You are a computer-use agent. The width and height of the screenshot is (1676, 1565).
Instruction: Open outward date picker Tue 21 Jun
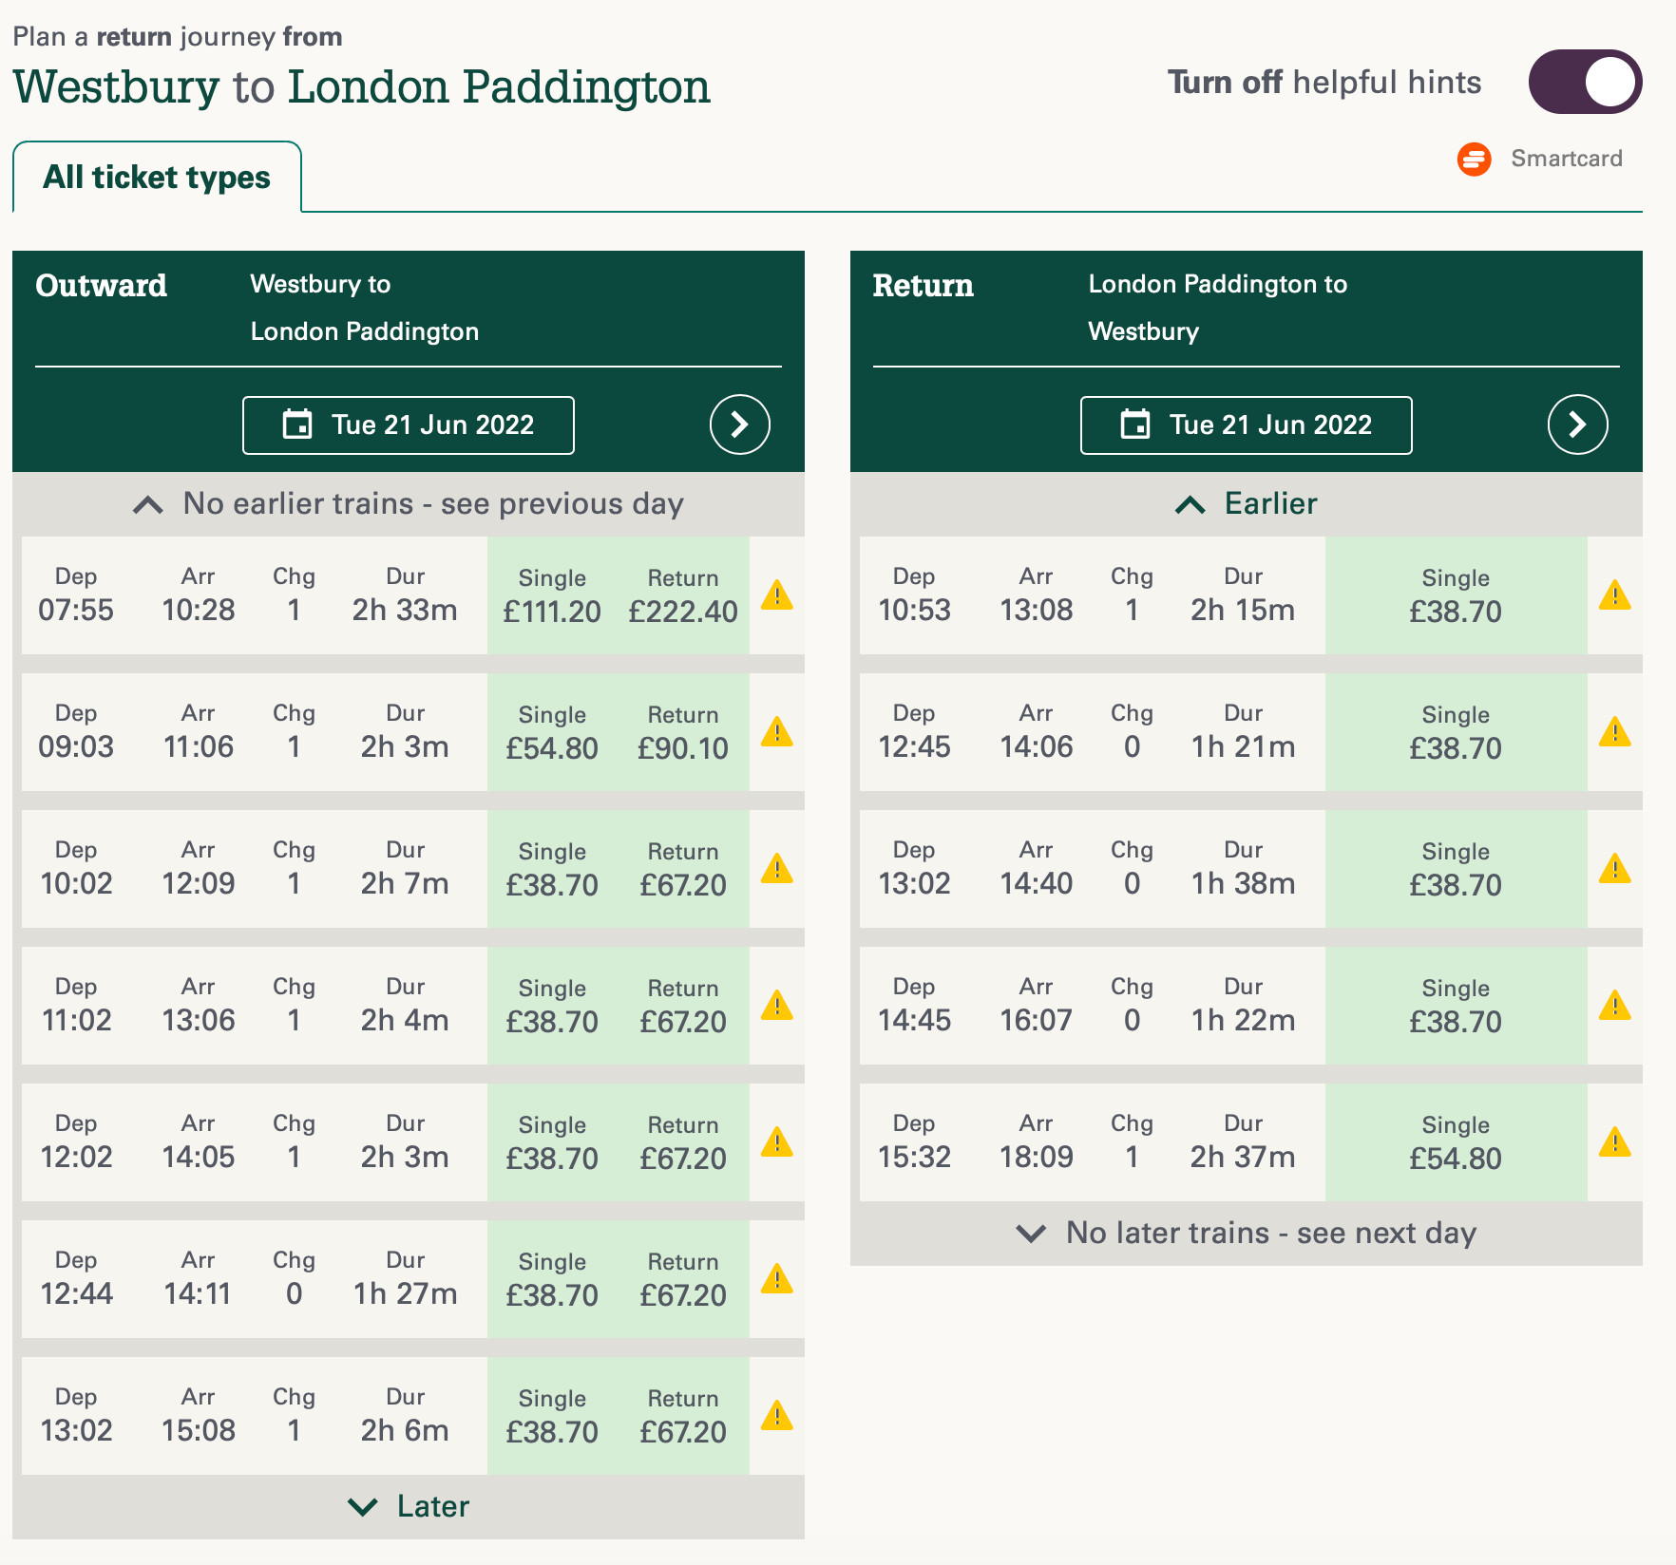pos(409,424)
